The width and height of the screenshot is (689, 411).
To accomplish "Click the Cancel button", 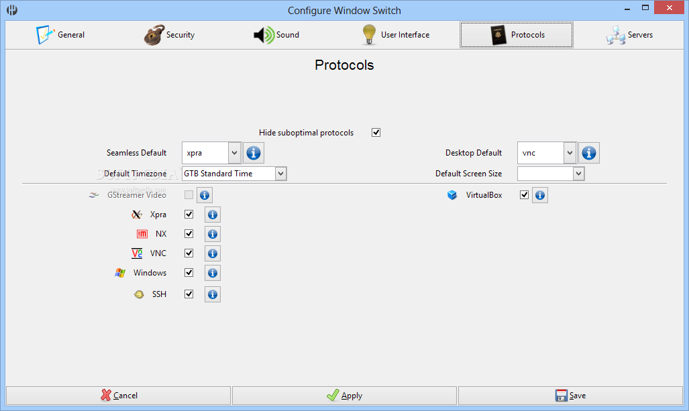I will click(x=118, y=396).
